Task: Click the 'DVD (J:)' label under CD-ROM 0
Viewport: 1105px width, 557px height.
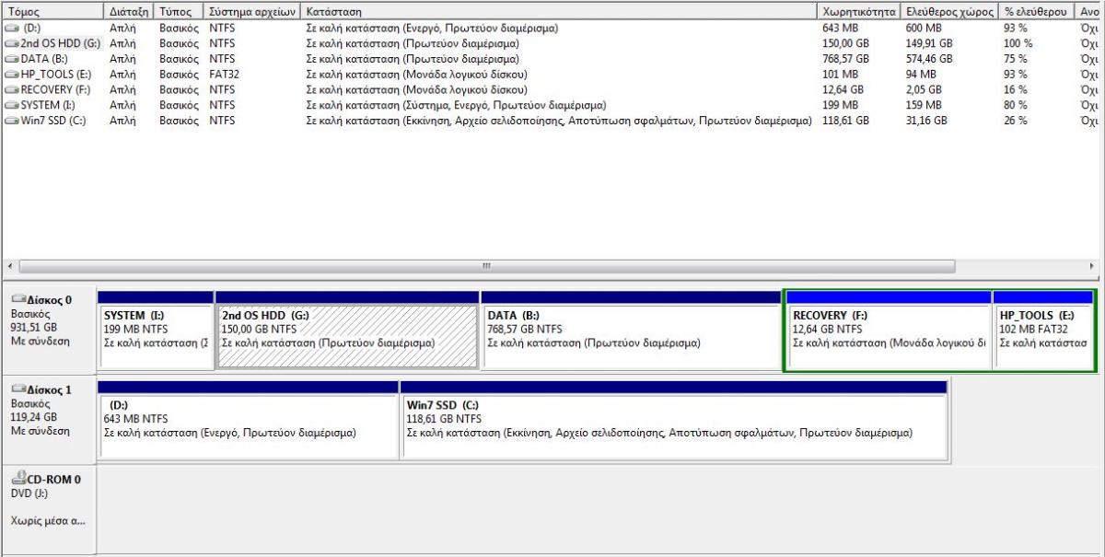Action: 30,493
